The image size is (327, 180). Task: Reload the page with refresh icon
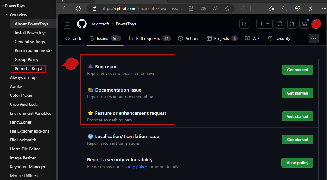pos(78,8)
